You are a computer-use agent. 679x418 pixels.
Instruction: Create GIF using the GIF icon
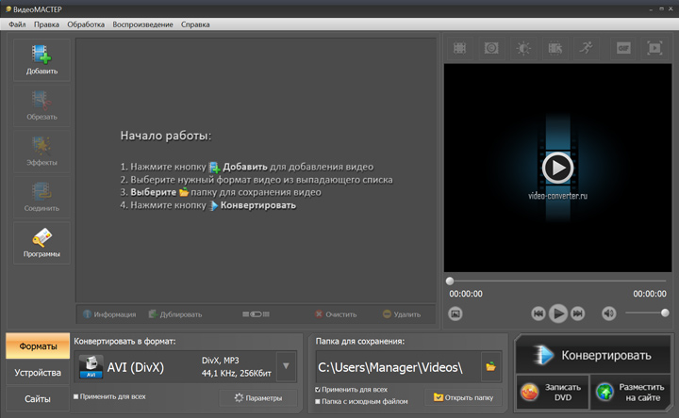[x=623, y=48]
